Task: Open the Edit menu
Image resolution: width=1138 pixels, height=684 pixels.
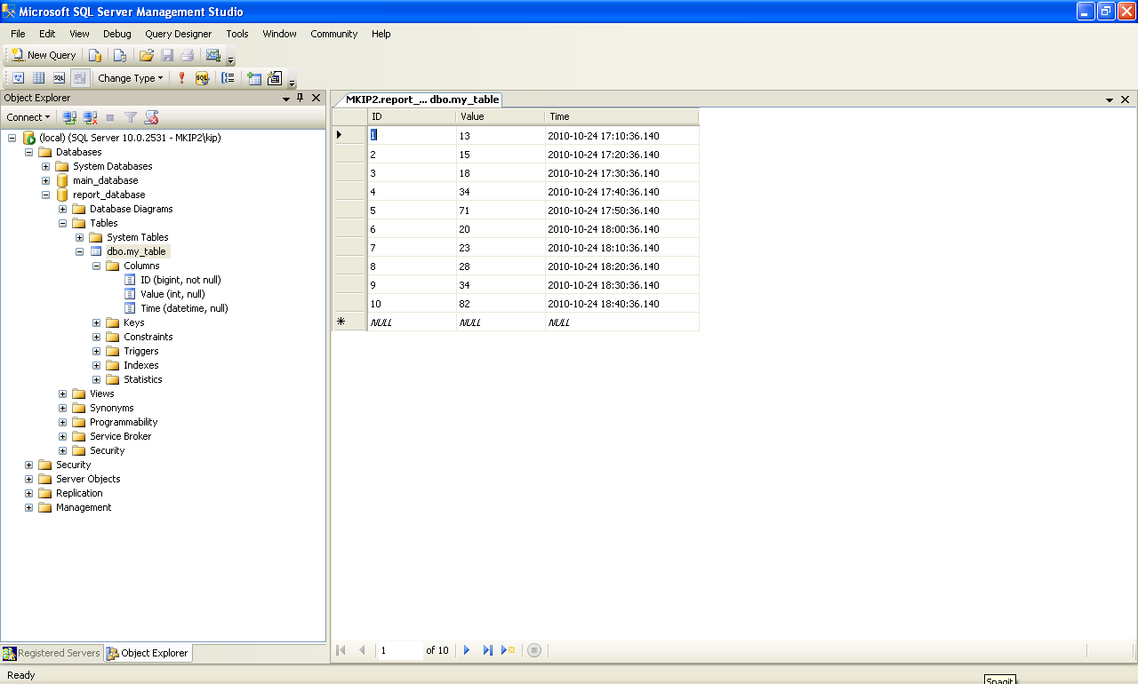Action: pyautogui.click(x=47, y=34)
